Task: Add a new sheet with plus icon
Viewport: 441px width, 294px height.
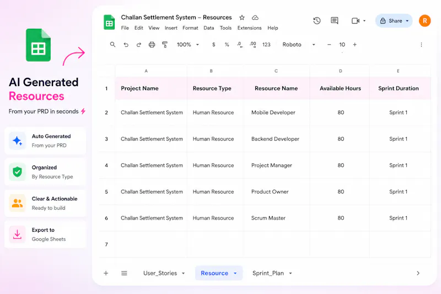Action: click(x=106, y=273)
